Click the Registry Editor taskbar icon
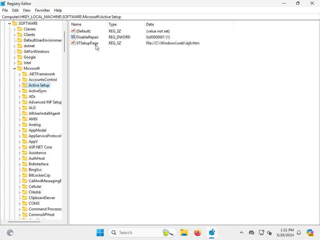Screen dimensions: 320x240 coord(212,232)
